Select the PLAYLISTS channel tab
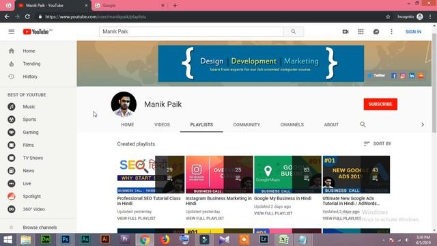This screenshot has width=437, height=246. pos(201,124)
